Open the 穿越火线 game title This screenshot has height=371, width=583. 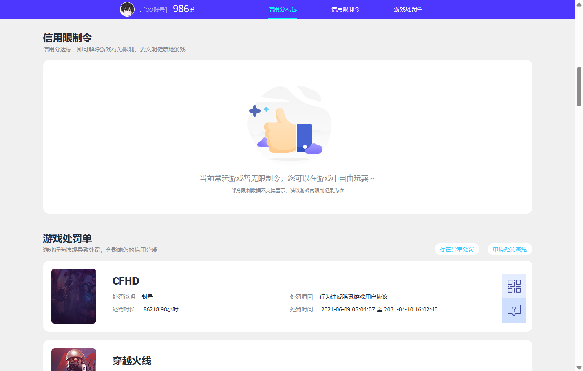click(132, 361)
